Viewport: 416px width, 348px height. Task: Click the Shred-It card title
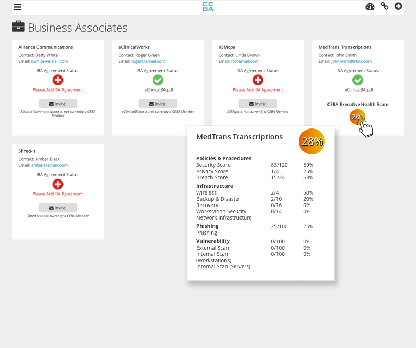click(27, 151)
